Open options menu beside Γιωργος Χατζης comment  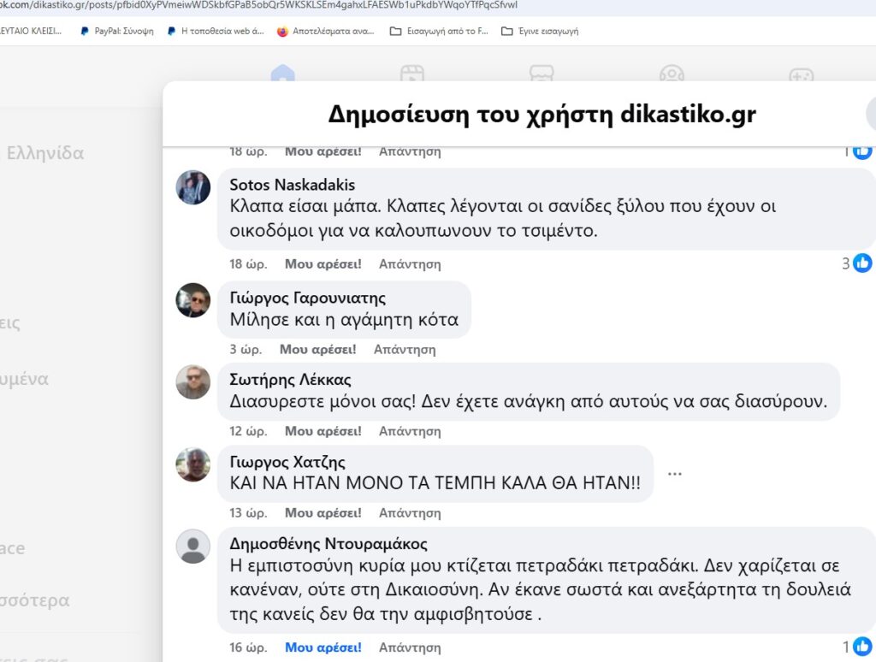(x=675, y=474)
